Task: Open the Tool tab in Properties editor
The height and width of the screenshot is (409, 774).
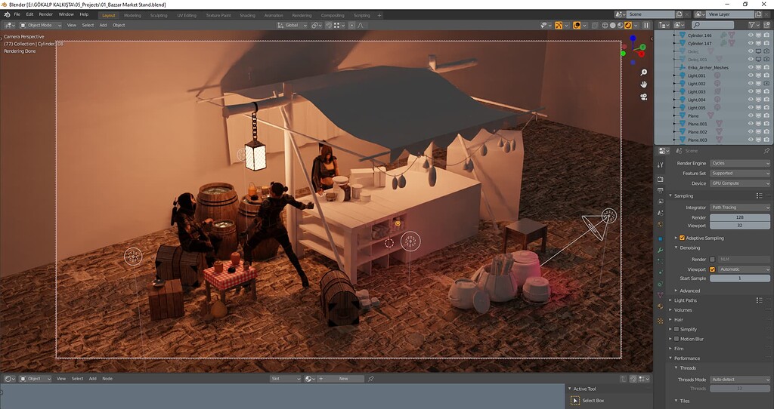Action: (661, 165)
